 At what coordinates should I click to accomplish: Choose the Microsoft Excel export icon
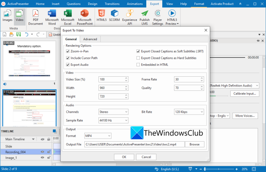tap(68, 13)
